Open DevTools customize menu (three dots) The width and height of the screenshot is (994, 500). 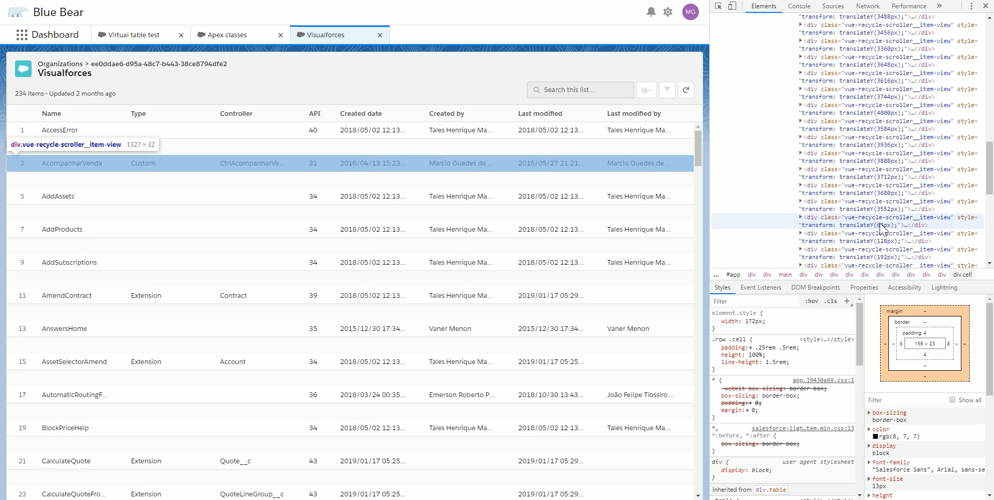click(x=971, y=6)
